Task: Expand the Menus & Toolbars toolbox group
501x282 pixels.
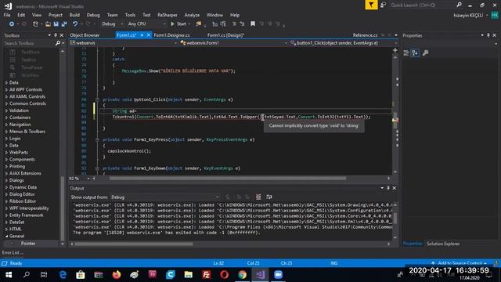Action: click(6, 132)
